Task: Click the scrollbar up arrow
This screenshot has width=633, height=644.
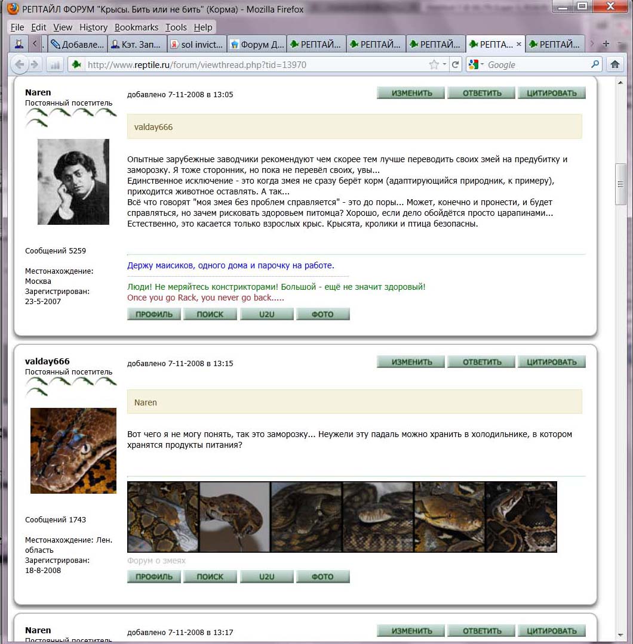Action: 620,82
